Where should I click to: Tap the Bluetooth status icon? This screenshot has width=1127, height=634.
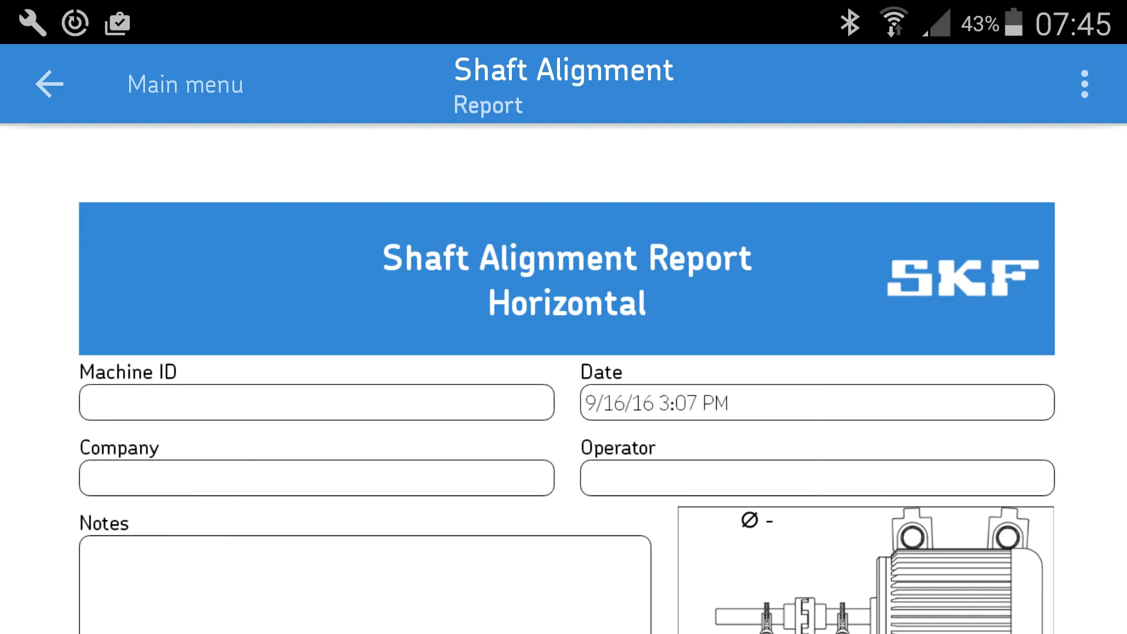pyautogui.click(x=849, y=23)
